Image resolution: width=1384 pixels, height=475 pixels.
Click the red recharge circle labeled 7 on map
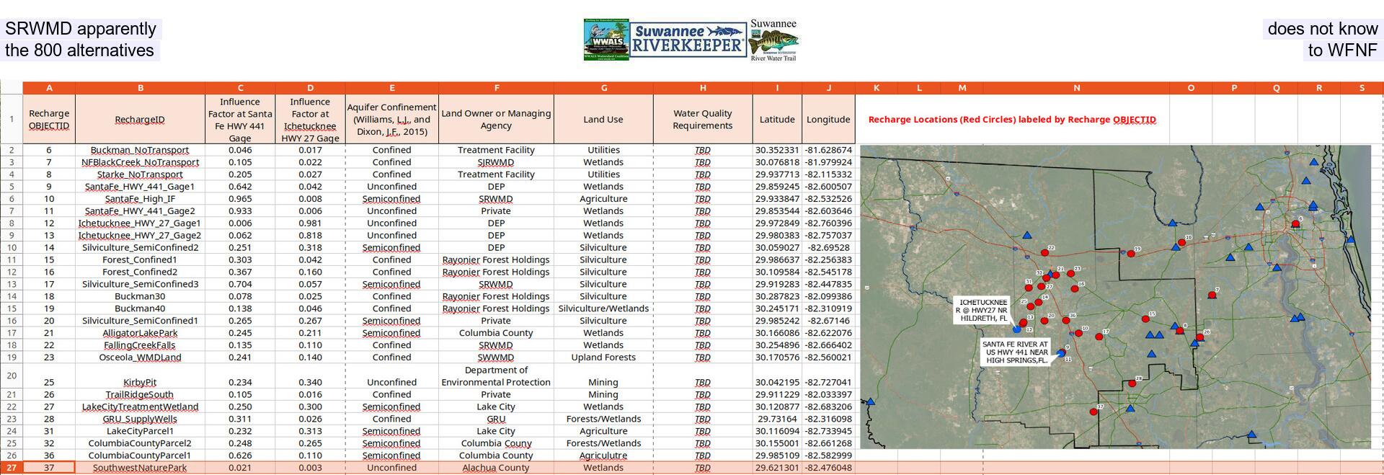pyautogui.click(x=1212, y=296)
